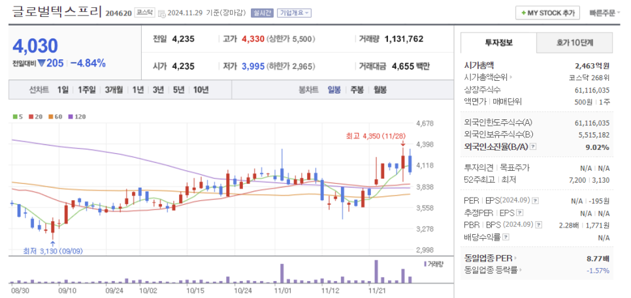
Task: Click the 최저 3,130 (09/09) chart marker
Action: pos(53,252)
